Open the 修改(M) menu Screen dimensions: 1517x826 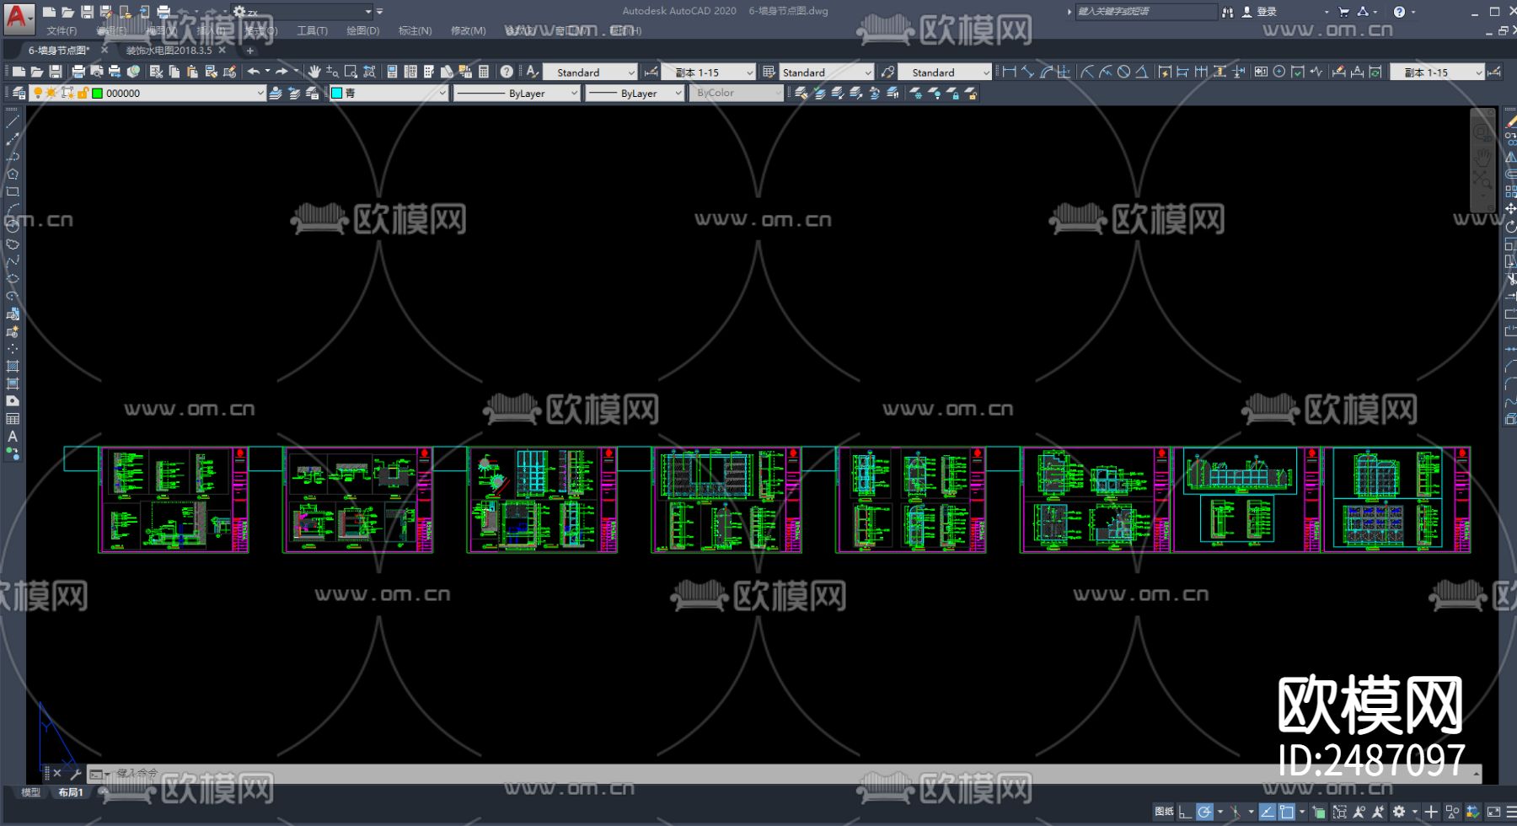tap(468, 30)
